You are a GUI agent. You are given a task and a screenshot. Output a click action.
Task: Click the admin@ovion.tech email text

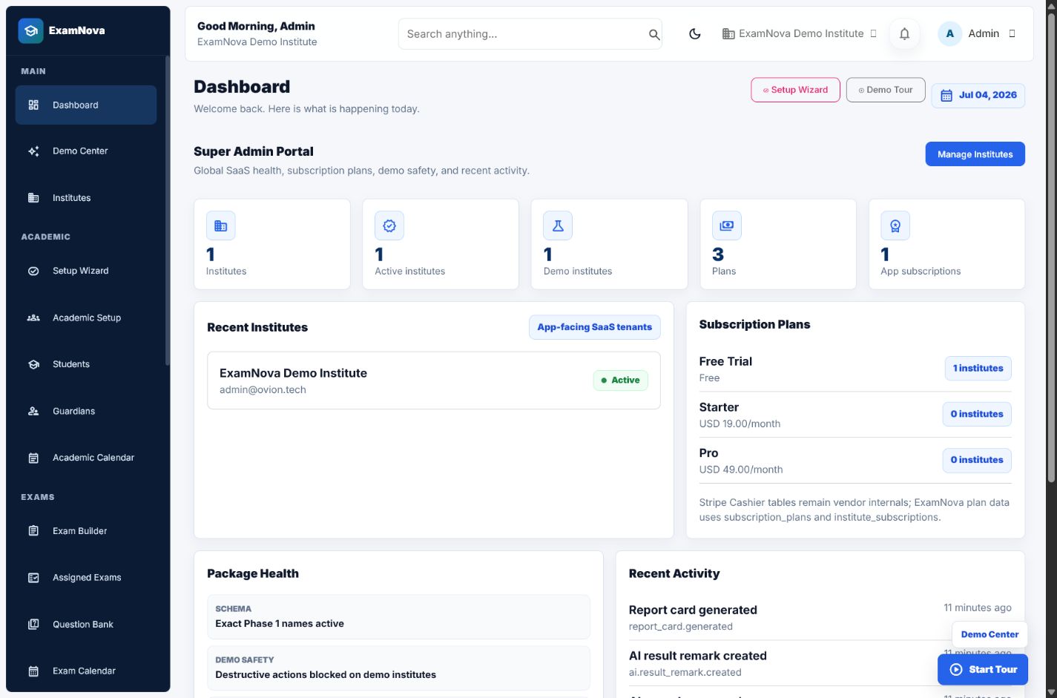point(263,390)
